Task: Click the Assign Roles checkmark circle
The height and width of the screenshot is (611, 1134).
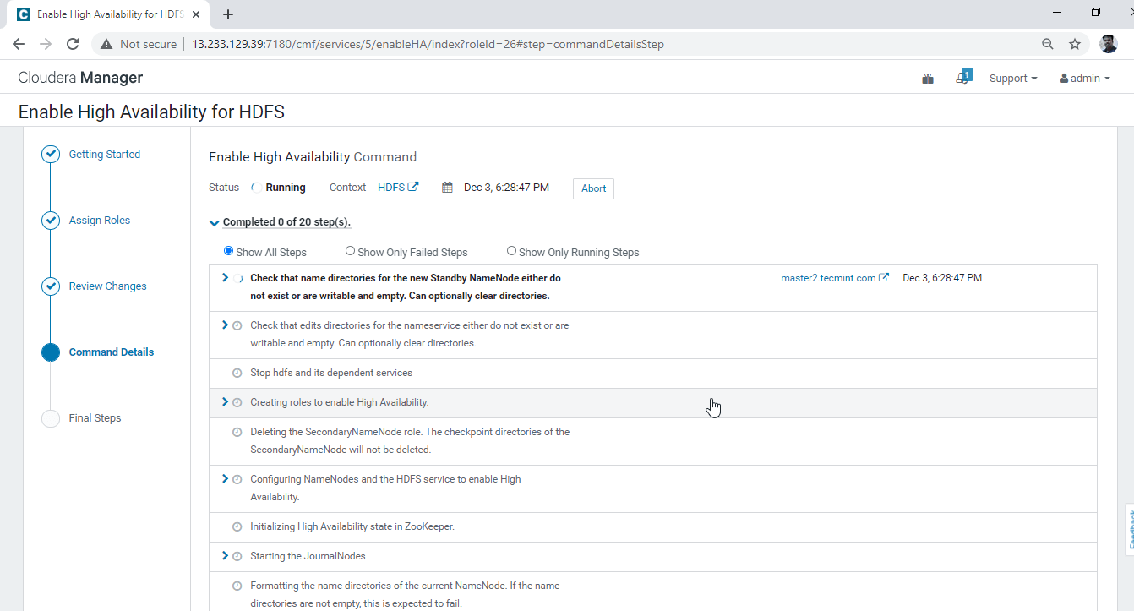Action: [51, 221]
